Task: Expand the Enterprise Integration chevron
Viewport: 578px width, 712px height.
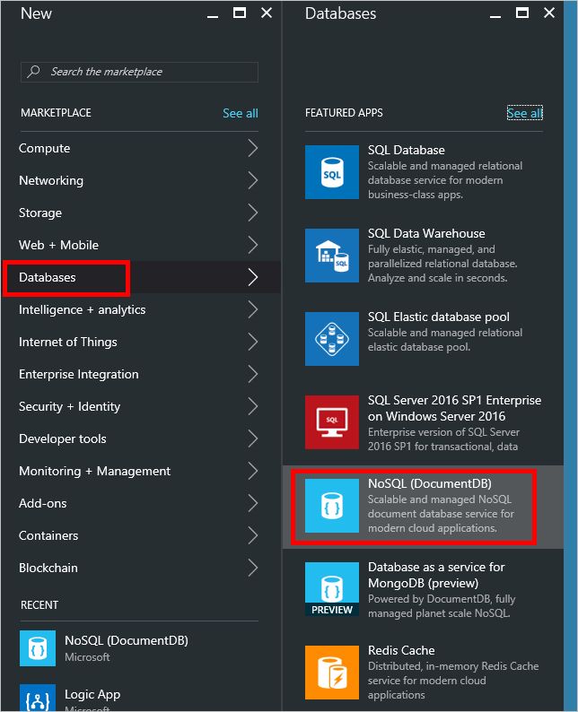Action: (253, 374)
